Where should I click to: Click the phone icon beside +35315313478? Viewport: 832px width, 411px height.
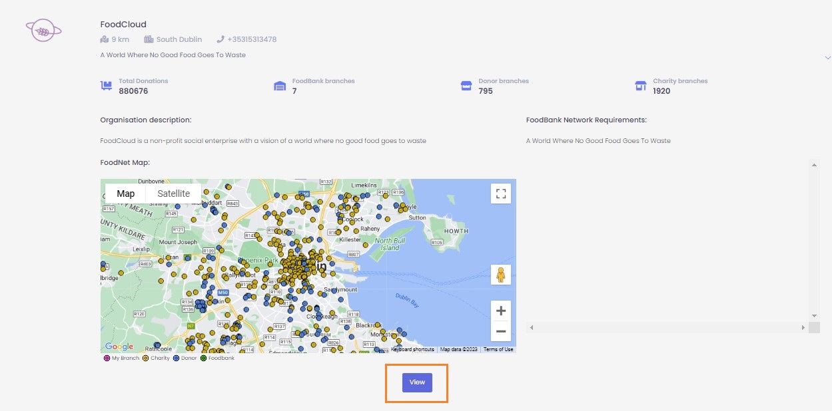point(220,39)
